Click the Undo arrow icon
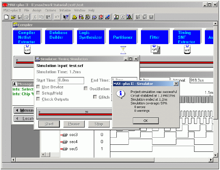220x170 pixels. click(57, 17)
